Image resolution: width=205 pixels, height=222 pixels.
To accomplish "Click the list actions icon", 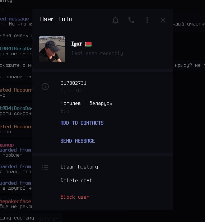I will click(45, 167).
